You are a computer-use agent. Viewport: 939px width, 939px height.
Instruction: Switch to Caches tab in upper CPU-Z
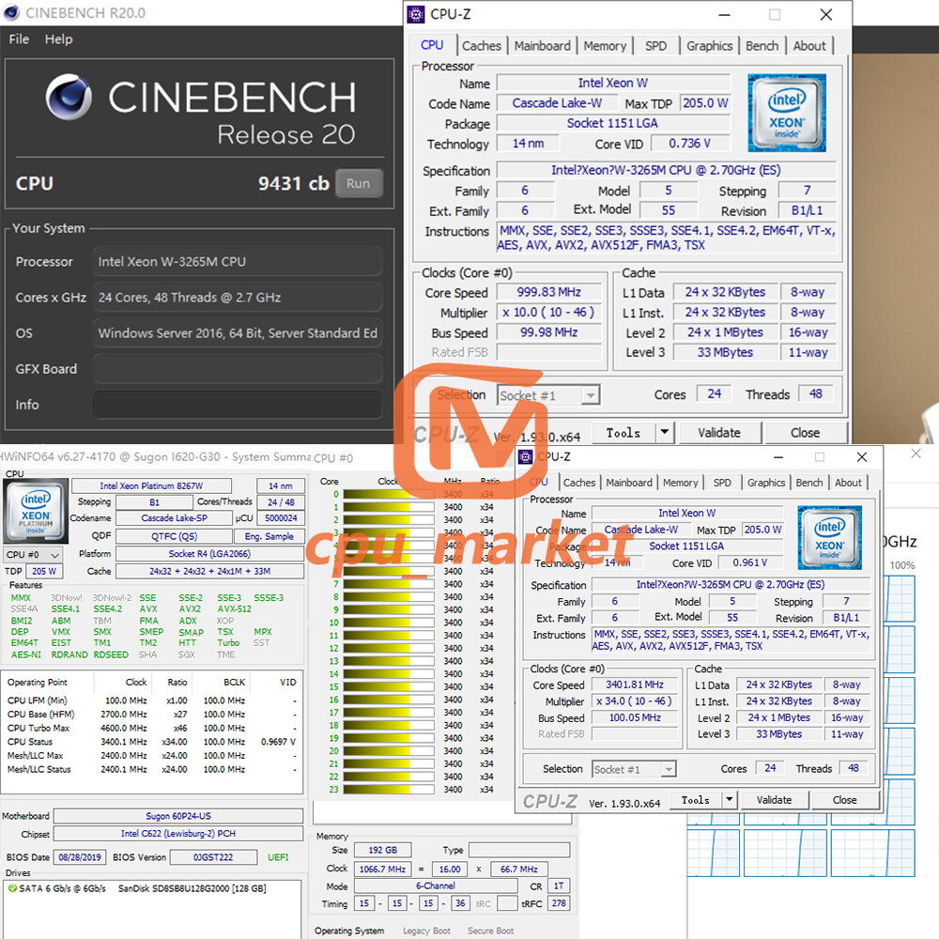[482, 46]
